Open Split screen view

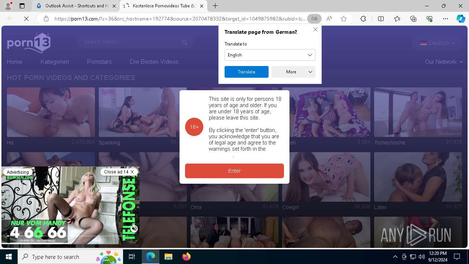[381, 19]
